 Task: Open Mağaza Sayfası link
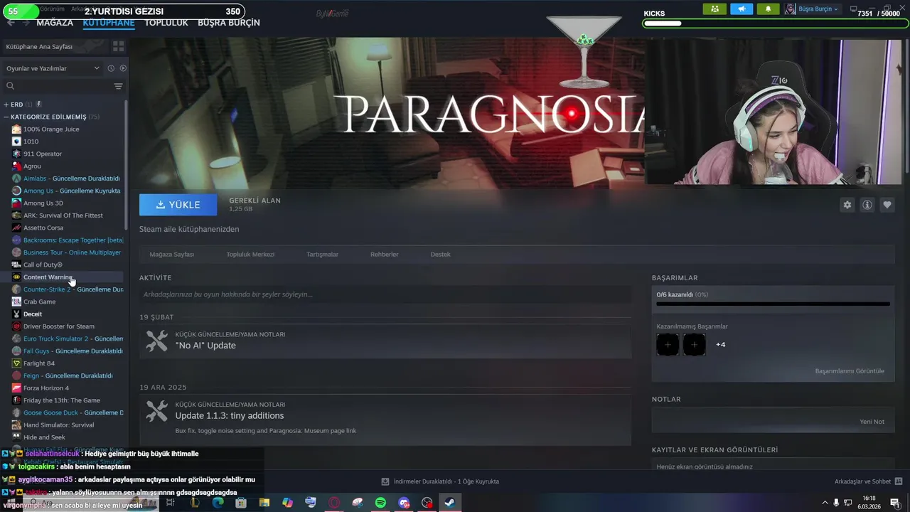tap(171, 255)
